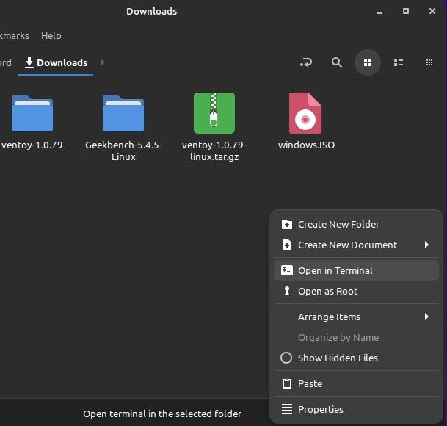Click the ventoy-1.0.79 folder name label
Screen dimensions: 447x426
[x=32, y=145]
